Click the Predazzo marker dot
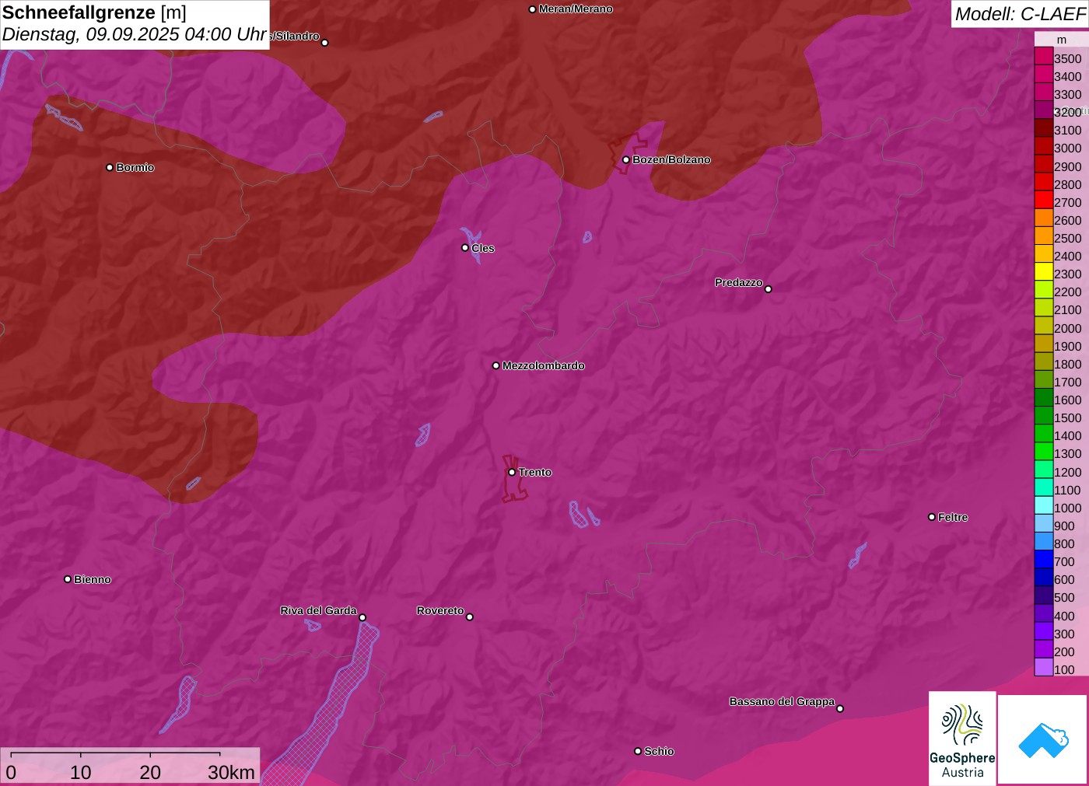The image size is (1089, 786). (768, 289)
